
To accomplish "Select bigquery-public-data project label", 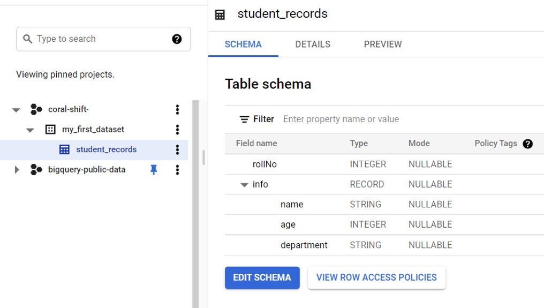I will pyautogui.click(x=87, y=169).
